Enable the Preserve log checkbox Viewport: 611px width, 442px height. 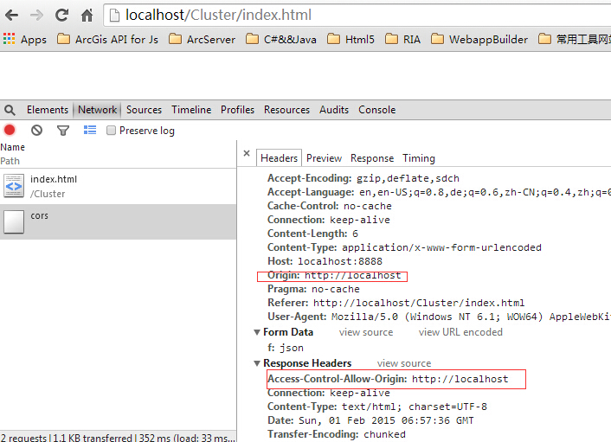[111, 131]
